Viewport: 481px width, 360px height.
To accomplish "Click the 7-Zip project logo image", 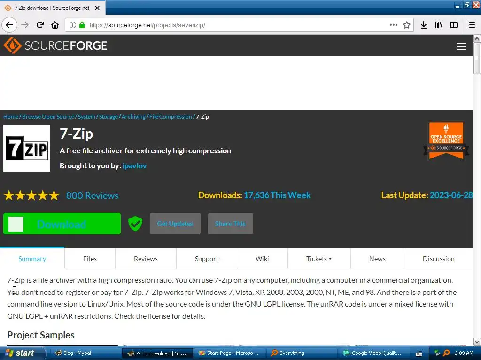I will click(x=27, y=148).
